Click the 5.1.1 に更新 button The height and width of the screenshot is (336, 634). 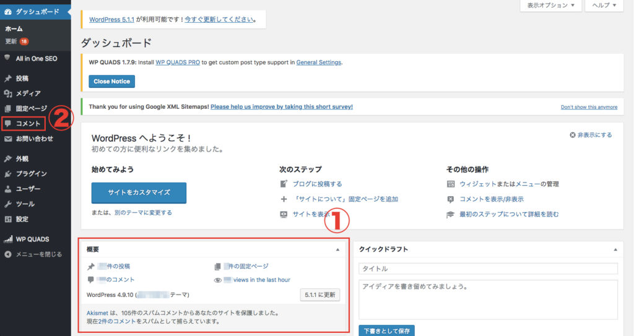pos(320,295)
